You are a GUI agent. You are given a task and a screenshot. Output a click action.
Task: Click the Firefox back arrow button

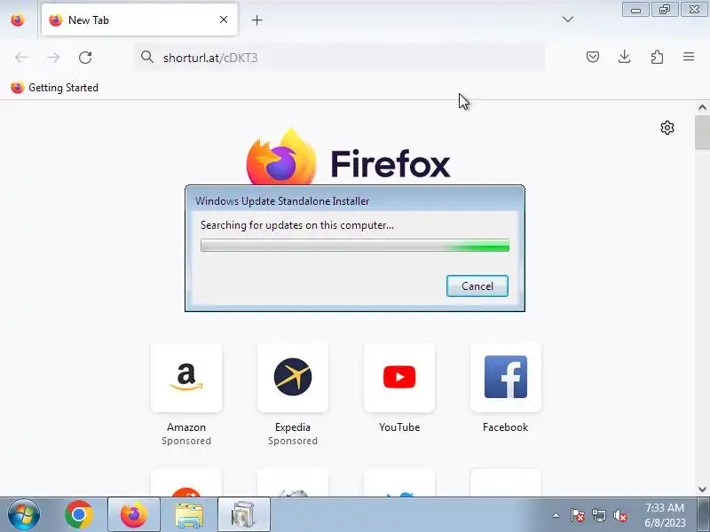click(x=21, y=58)
